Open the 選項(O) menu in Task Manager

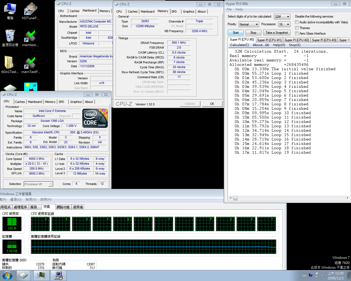pyautogui.click(x=16, y=199)
